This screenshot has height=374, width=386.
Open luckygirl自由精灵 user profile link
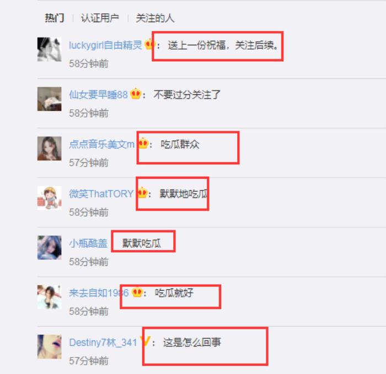point(105,45)
